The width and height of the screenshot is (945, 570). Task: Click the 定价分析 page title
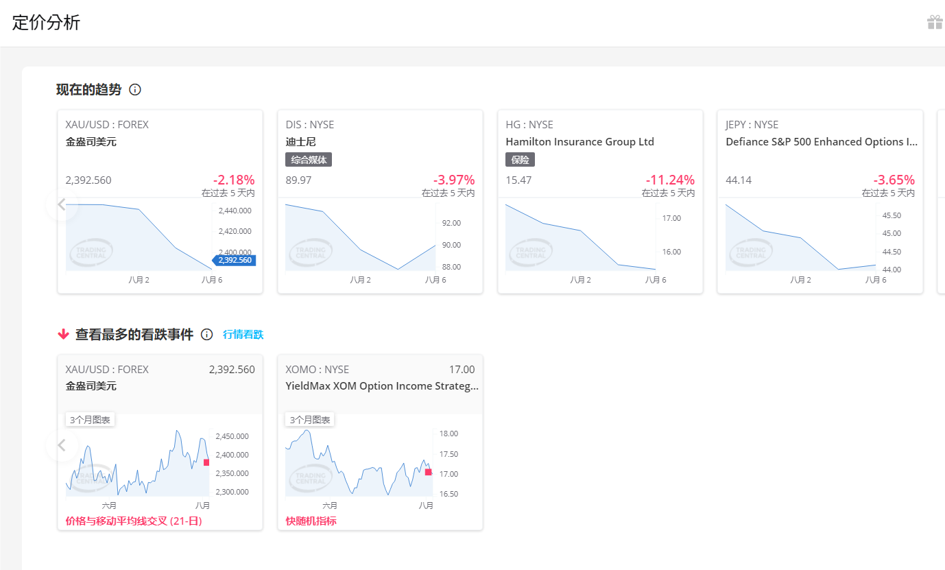pyautogui.click(x=46, y=23)
